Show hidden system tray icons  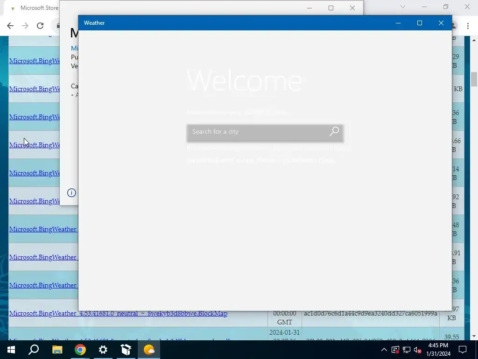tap(384, 350)
